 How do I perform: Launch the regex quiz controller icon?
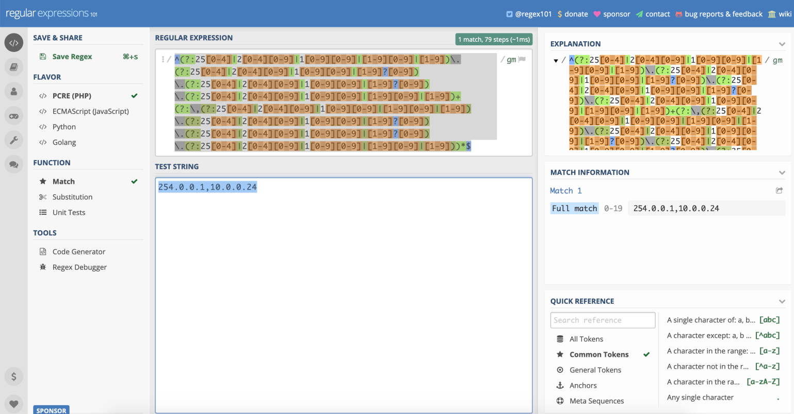13,115
